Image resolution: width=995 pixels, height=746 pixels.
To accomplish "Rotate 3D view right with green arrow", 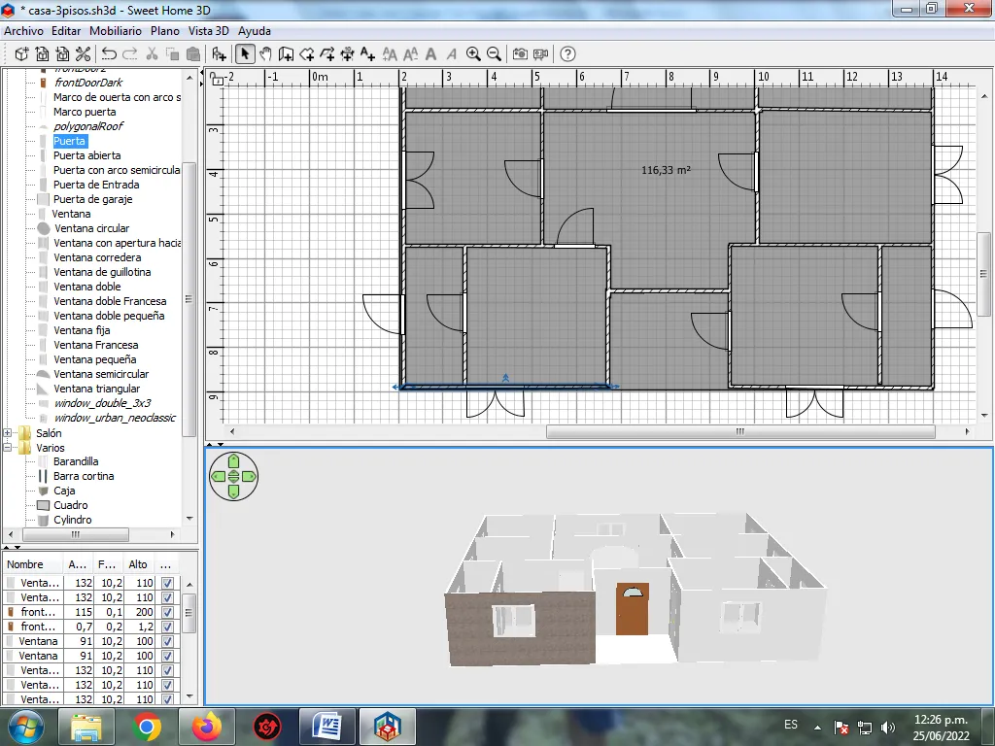I will click(248, 476).
